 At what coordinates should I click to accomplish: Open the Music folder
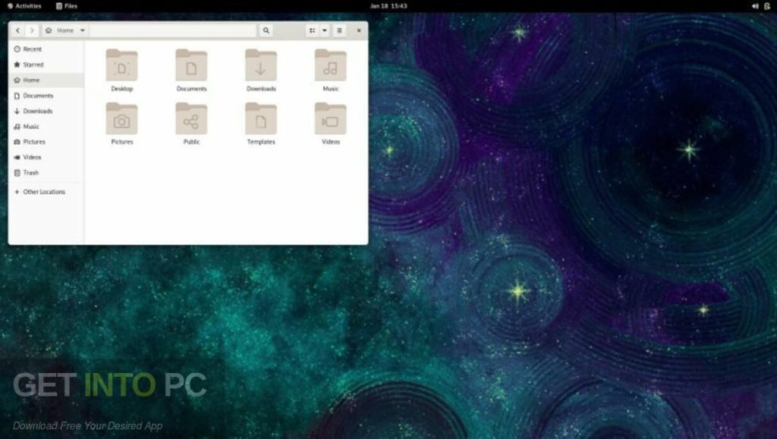click(x=330, y=68)
